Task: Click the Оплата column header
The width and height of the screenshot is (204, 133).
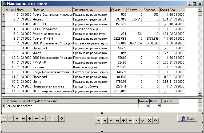Action: 135,10
